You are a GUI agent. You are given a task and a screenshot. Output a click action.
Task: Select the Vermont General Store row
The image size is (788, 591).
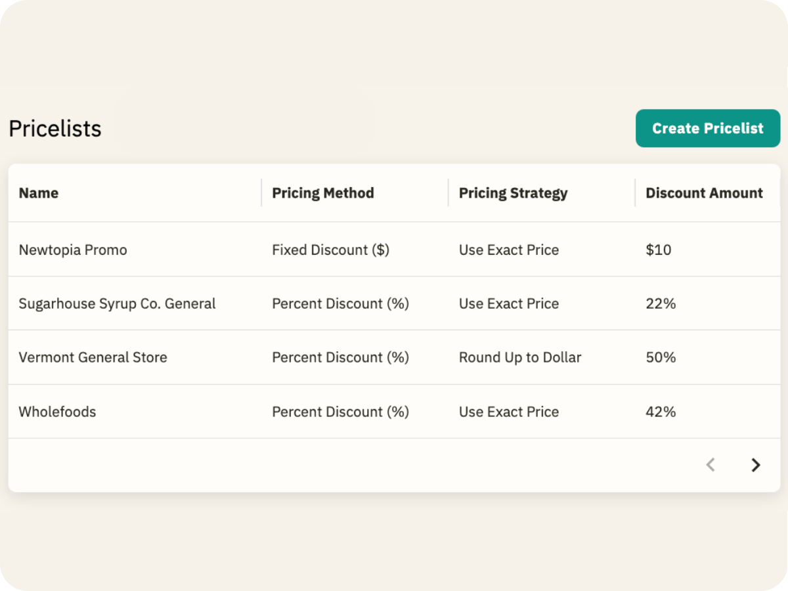pyautogui.click(x=394, y=357)
